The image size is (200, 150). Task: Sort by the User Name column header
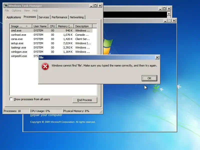click(40, 26)
